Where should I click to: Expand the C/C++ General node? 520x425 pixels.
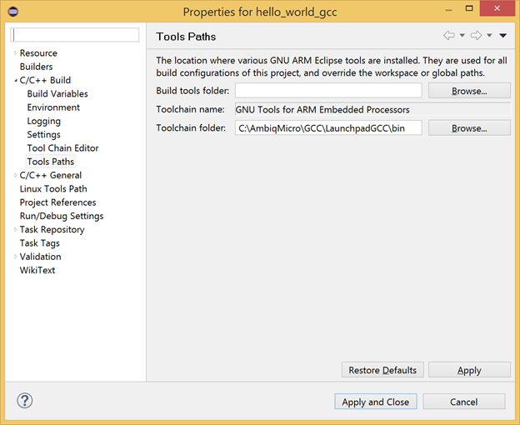15,175
